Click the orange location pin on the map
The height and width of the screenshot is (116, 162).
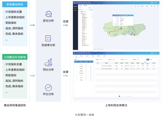[121, 27]
